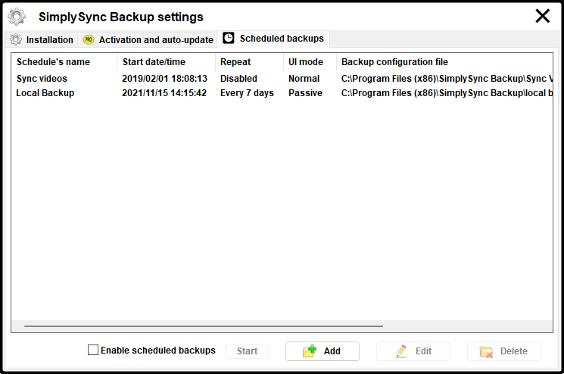Sort by Schedule's name column header
The image size is (564, 374).
(53, 62)
